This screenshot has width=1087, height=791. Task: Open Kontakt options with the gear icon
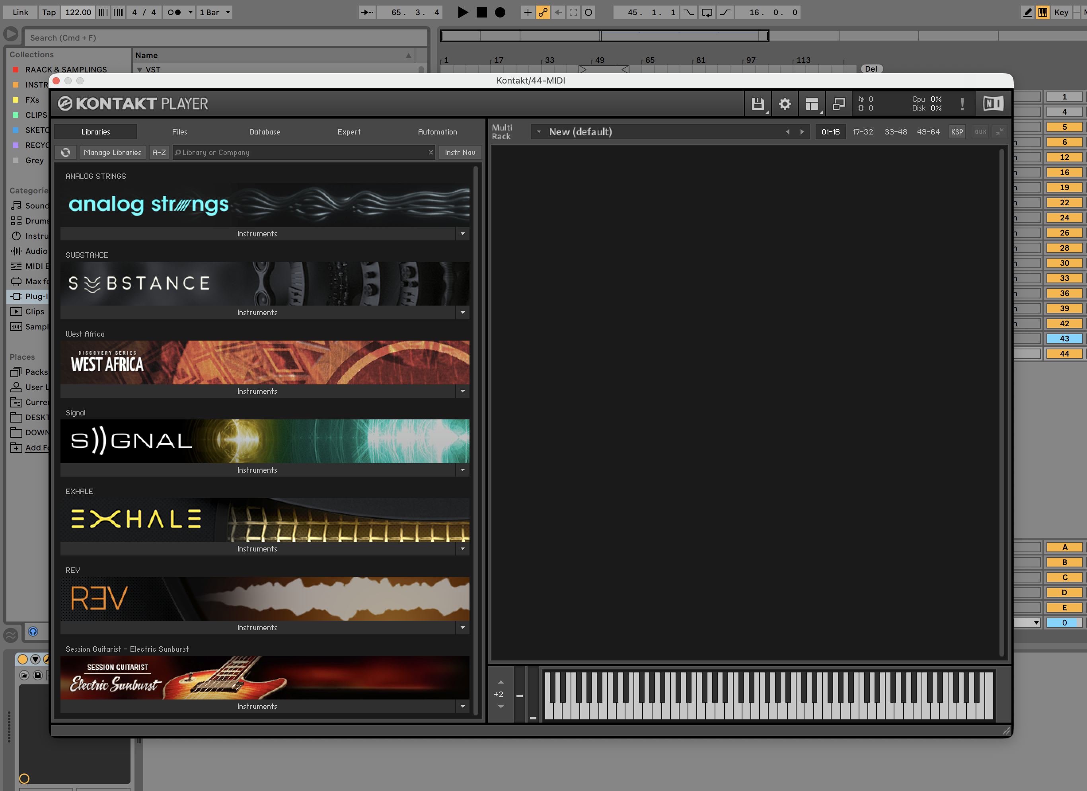click(x=785, y=103)
